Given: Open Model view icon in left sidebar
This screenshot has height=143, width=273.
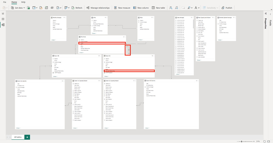Looking at the screenshot, I should coord(3,25).
